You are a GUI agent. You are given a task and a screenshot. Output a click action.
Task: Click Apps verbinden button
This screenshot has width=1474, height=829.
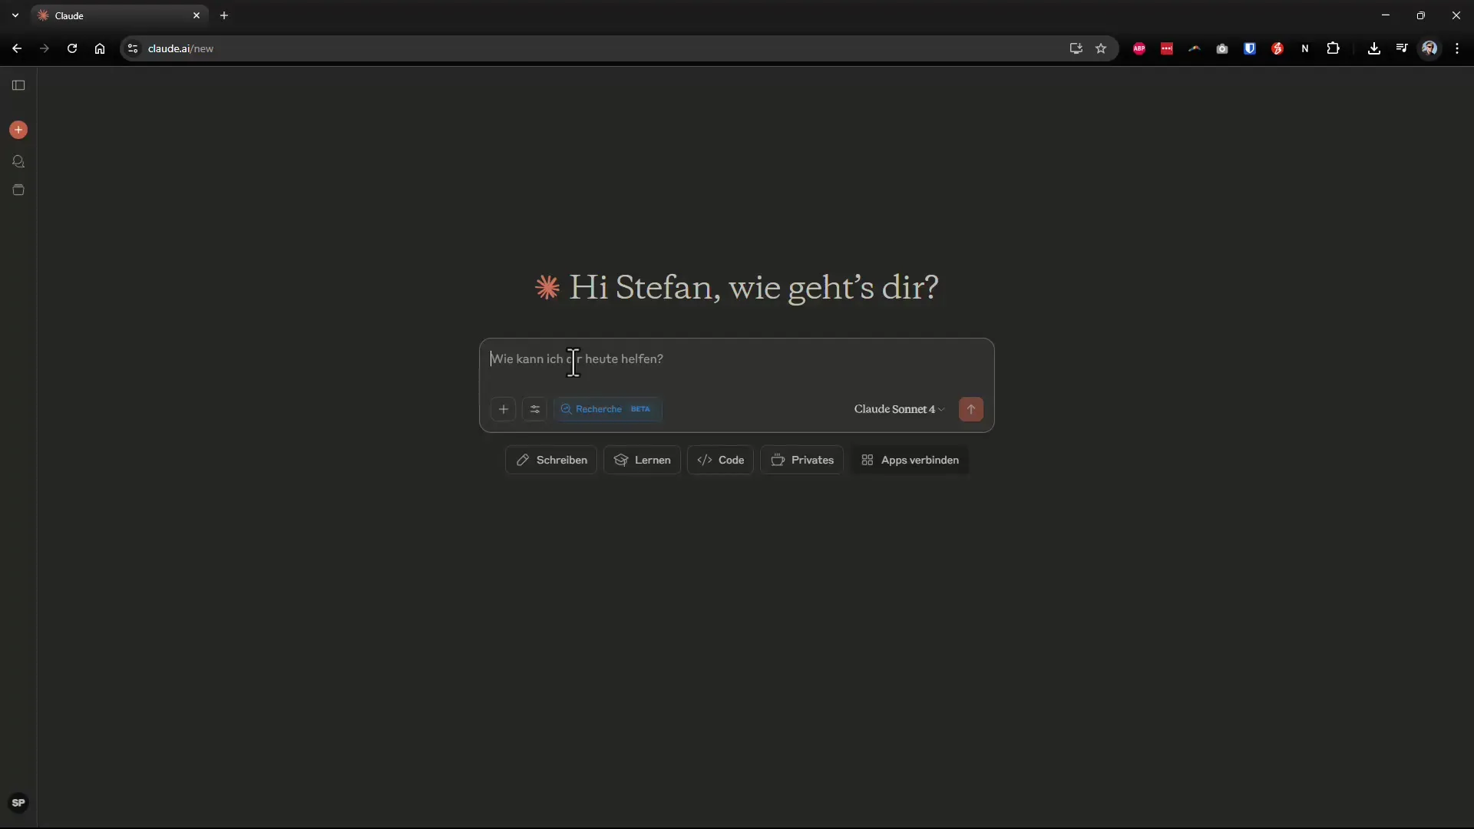point(910,460)
